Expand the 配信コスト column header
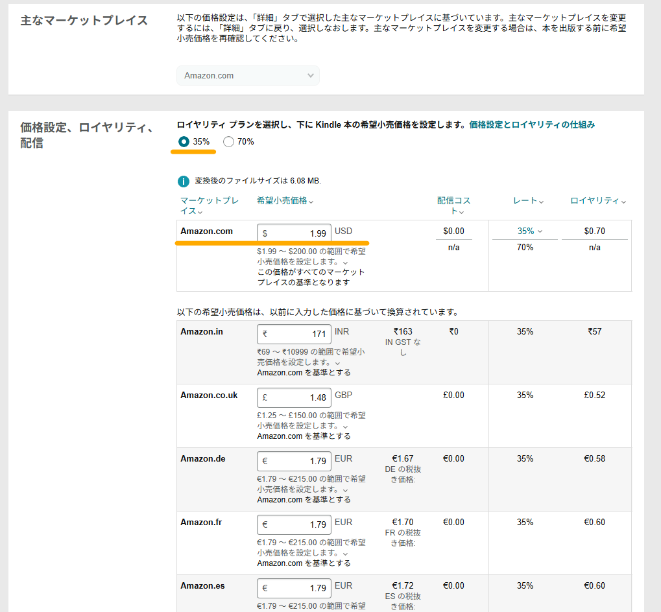 (x=453, y=206)
